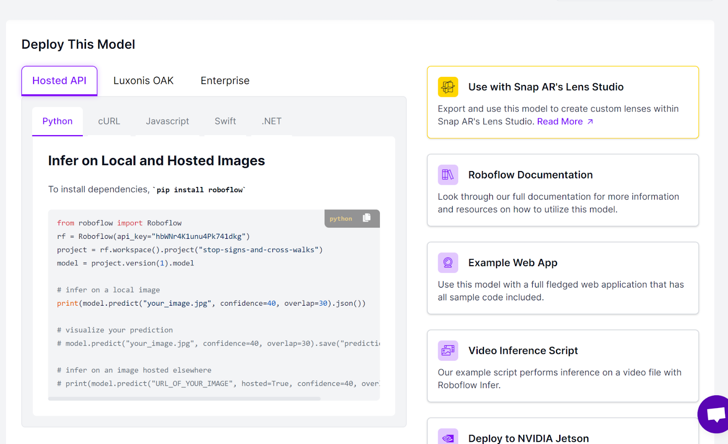Open the Deploy to NVIDIA Jetson card

coord(563,431)
